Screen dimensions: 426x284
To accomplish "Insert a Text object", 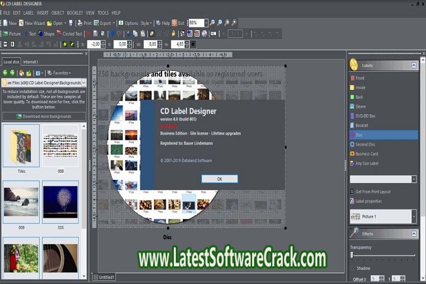I will tap(30, 34).
